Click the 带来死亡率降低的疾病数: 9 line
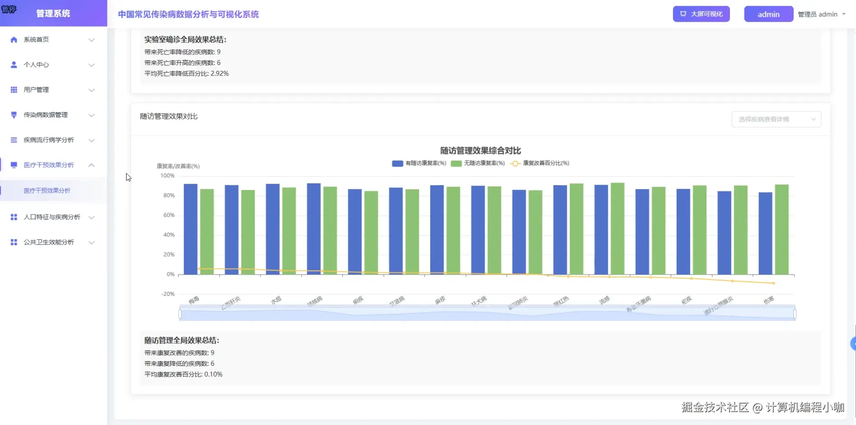 (x=183, y=52)
